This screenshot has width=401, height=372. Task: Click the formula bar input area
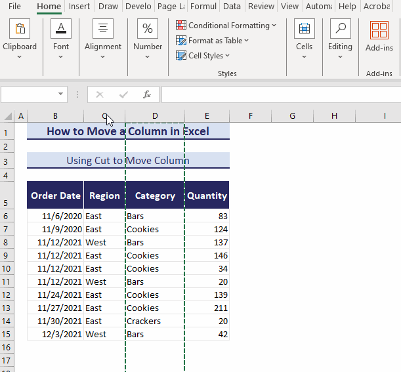click(x=281, y=94)
